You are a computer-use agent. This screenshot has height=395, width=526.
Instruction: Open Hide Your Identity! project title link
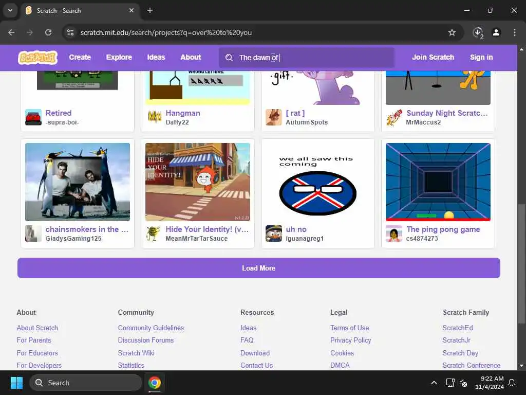click(207, 229)
